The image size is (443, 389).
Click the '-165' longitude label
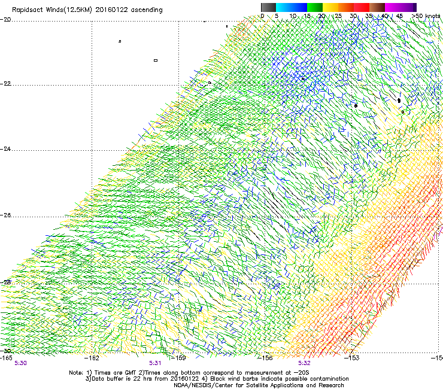tap(6, 358)
